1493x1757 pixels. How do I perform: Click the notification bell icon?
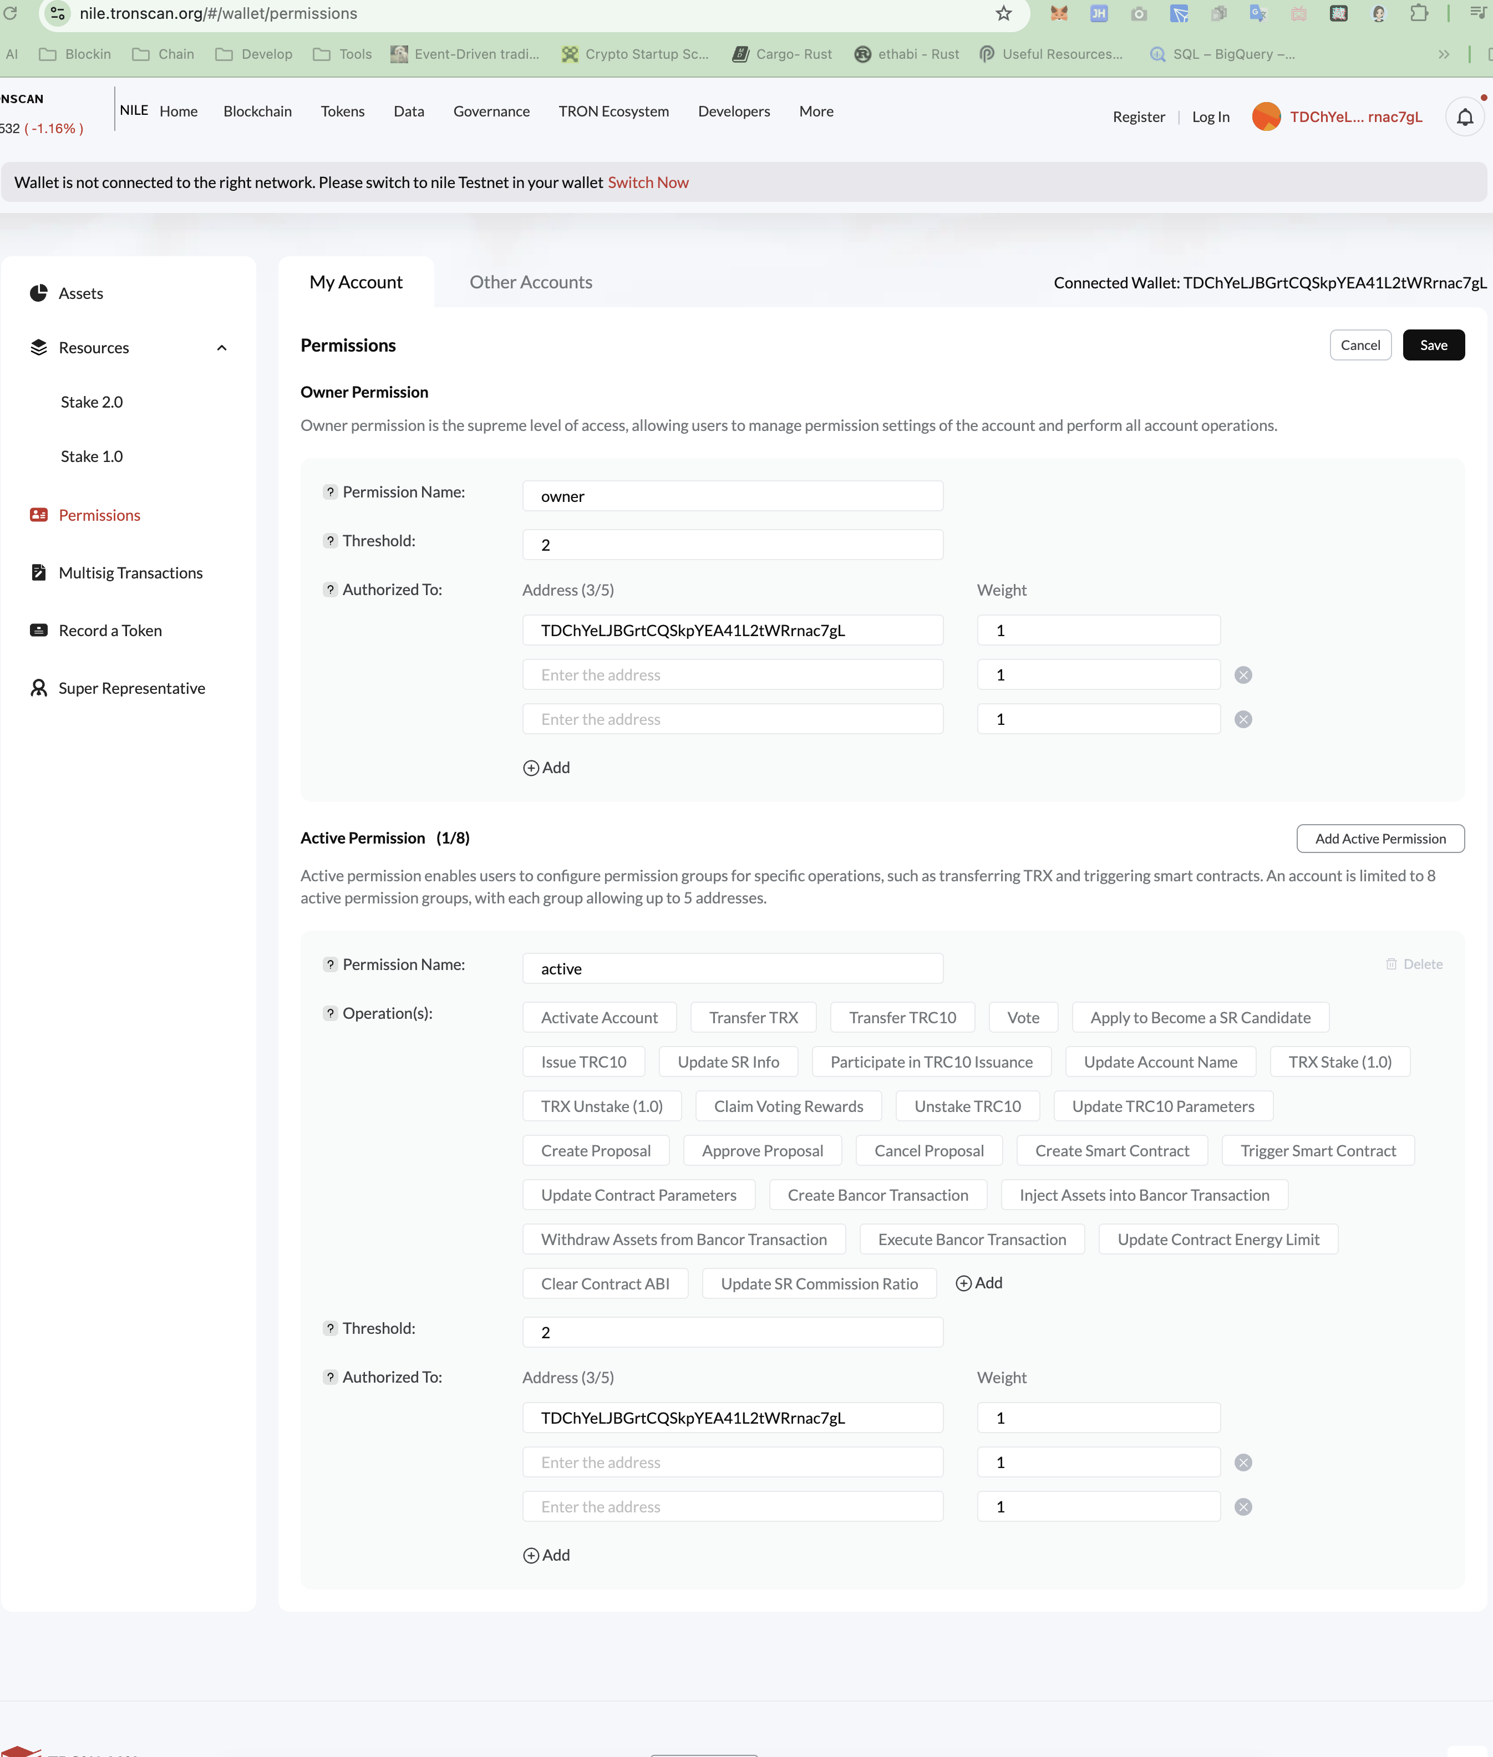click(1464, 117)
